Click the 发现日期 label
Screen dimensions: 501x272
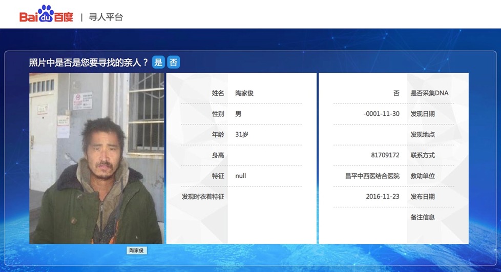[x=423, y=114]
